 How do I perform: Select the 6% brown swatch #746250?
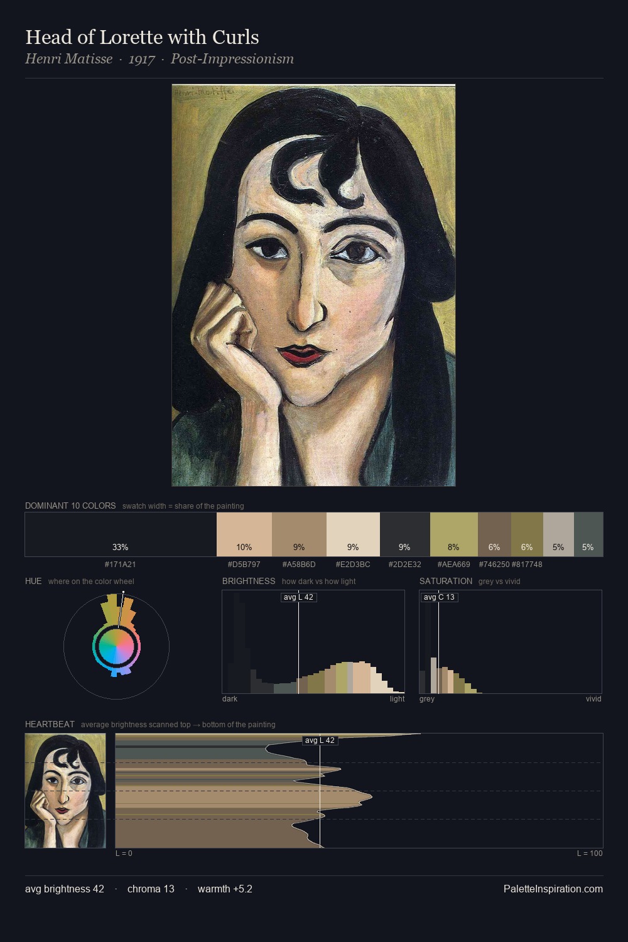[494, 534]
